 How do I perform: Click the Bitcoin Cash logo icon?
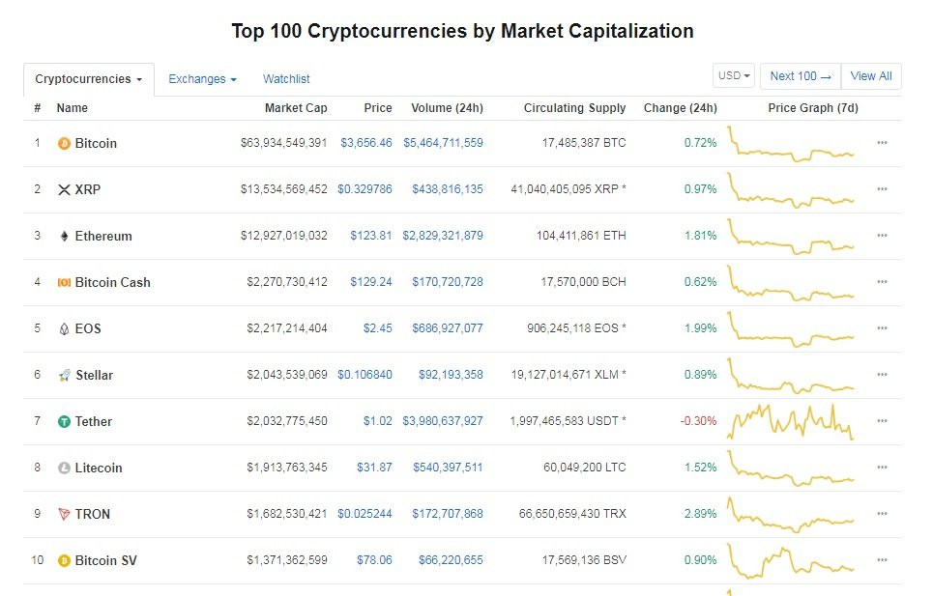tap(65, 282)
